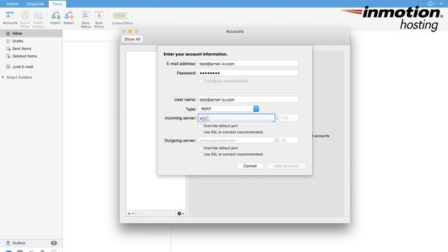Expand the Smart Folders group
448x252 pixels.
pos(3,77)
